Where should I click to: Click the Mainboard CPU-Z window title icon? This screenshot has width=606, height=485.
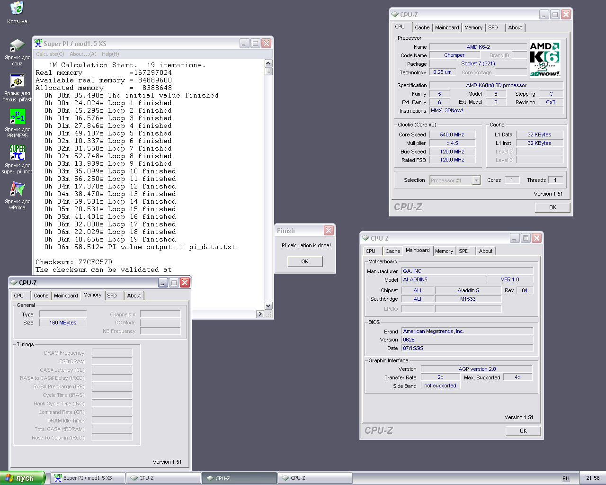[365, 238]
